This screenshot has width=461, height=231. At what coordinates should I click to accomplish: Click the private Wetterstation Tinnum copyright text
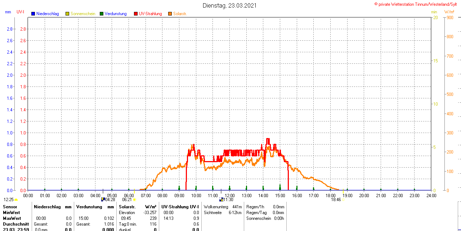(417, 4)
